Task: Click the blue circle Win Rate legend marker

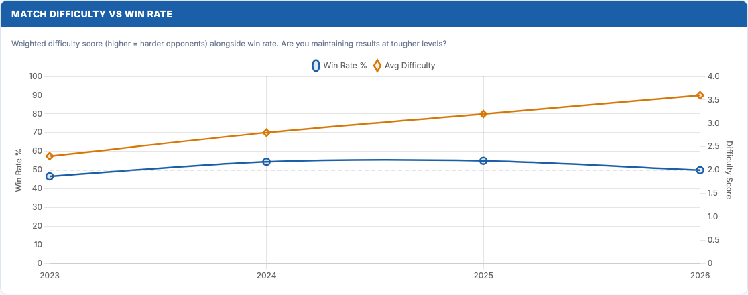Action: click(x=316, y=66)
